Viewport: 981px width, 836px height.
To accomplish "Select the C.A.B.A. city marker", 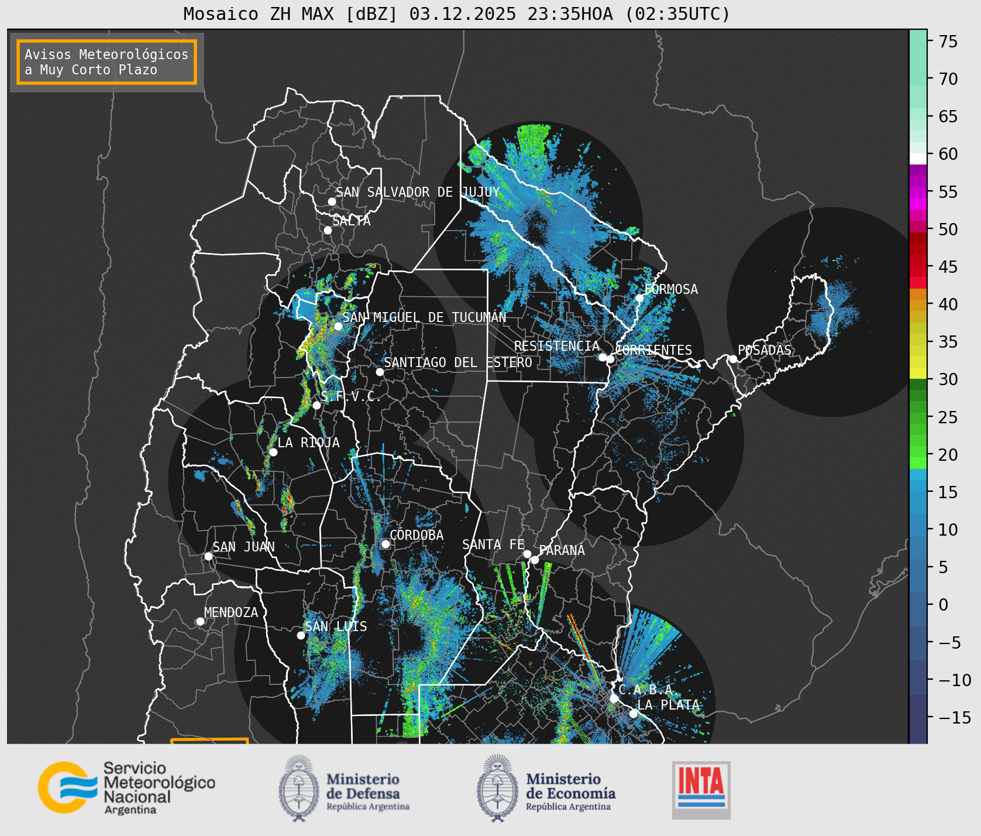I will tap(614, 698).
